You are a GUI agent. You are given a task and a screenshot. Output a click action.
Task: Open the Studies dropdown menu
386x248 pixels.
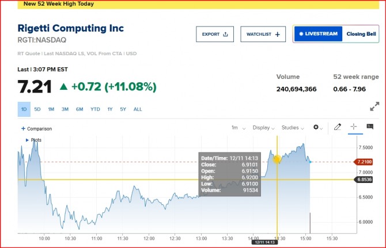coord(292,128)
